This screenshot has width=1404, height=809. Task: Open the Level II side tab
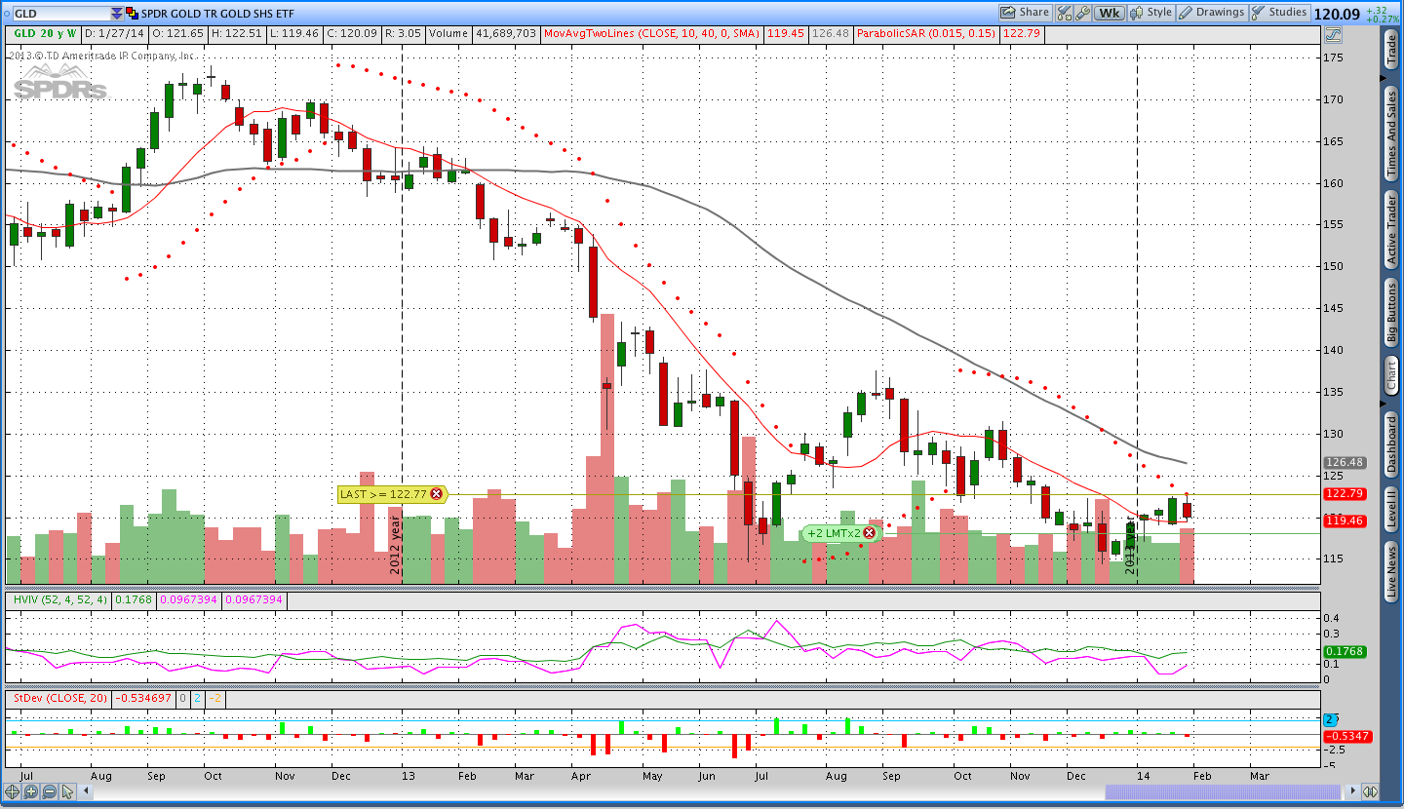click(1391, 511)
